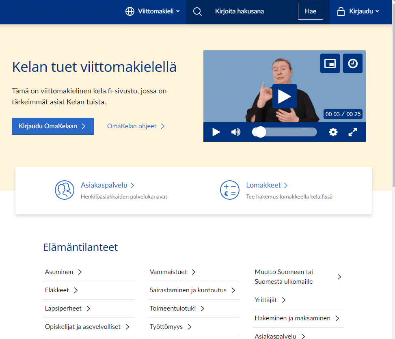Click the globe icon beside Viittomakieli
Viewport: 395px width, 339px height.
(x=129, y=11)
